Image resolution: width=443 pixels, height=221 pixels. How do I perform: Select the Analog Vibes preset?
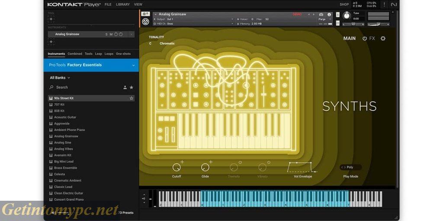pyautogui.click(x=91, y=149)
